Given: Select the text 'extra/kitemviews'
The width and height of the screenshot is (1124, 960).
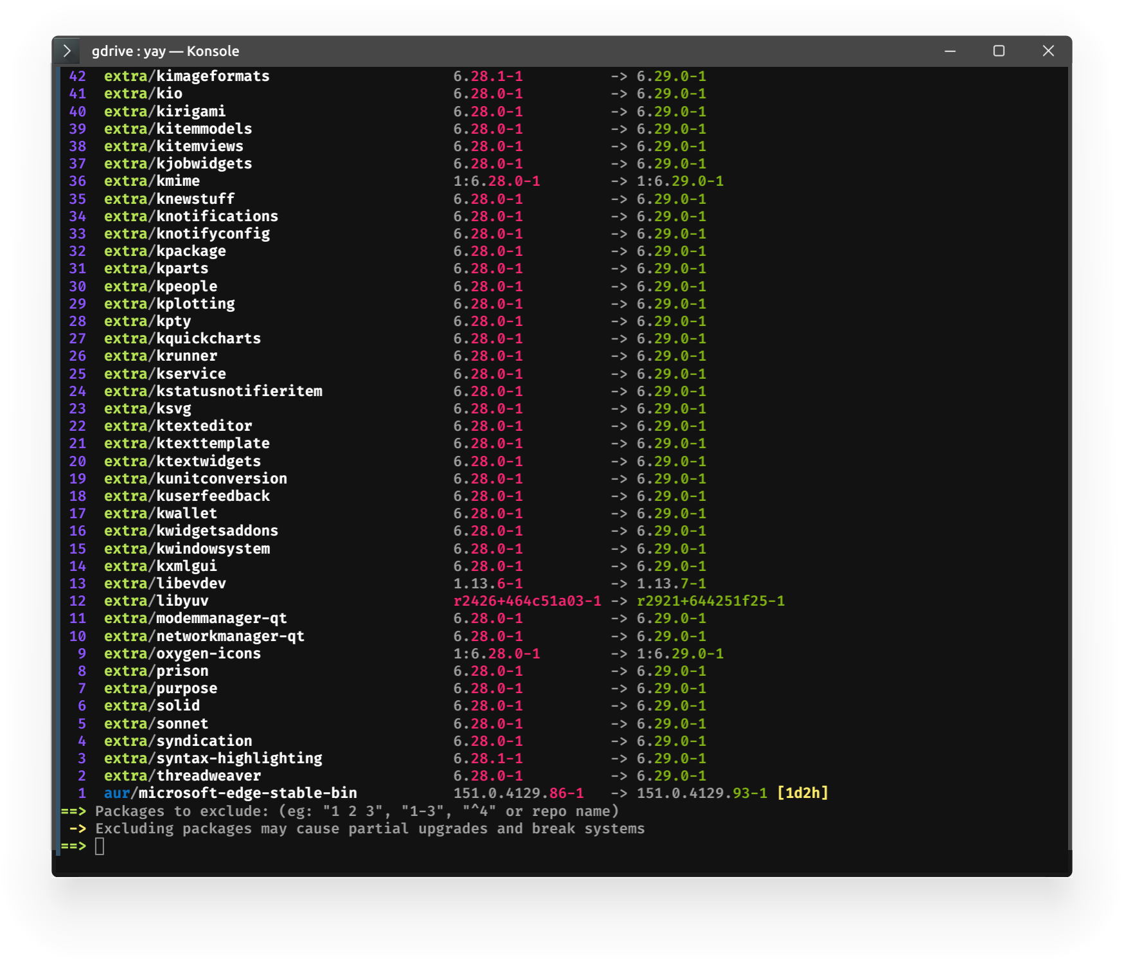Looking at the screenshot, I should point(174,147).
